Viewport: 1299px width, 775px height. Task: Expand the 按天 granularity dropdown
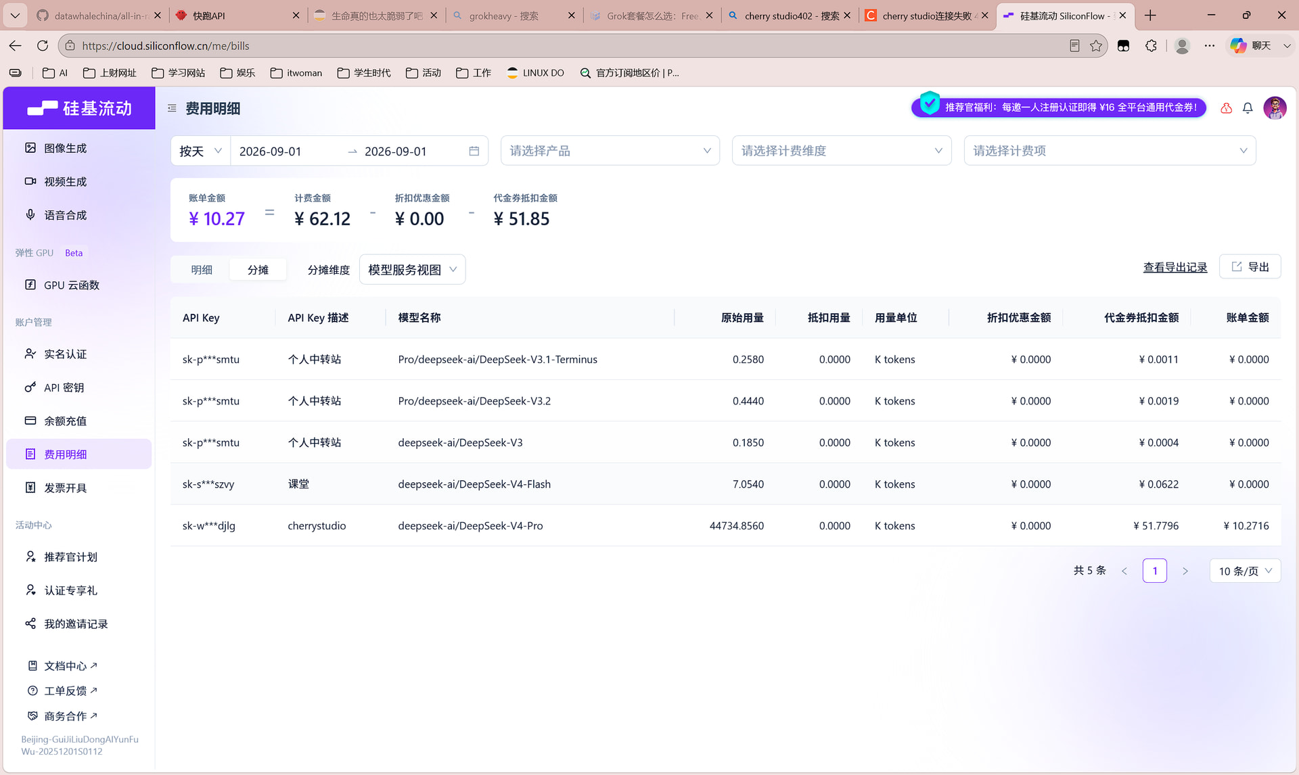click(x=200, y=151)
